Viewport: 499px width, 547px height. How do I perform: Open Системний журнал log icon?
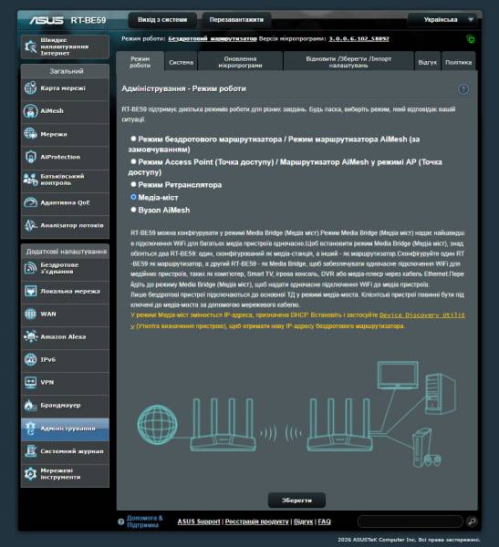30,450
